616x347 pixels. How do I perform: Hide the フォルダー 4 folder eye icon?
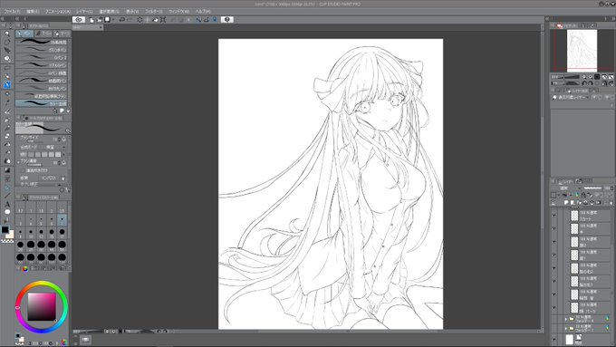553,318
